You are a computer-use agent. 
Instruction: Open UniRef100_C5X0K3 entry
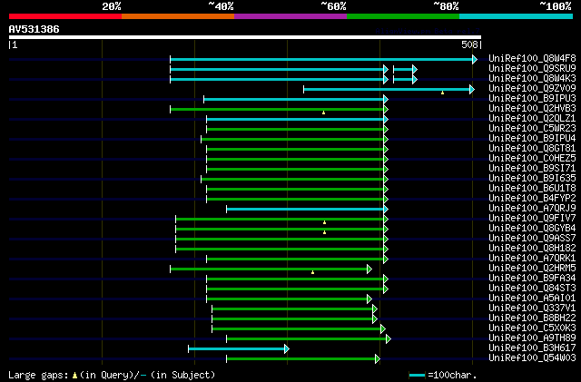tap(532, 328)
